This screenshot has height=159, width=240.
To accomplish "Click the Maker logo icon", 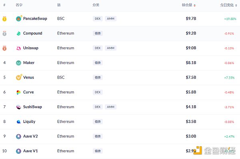I will (x=18, y=63).
